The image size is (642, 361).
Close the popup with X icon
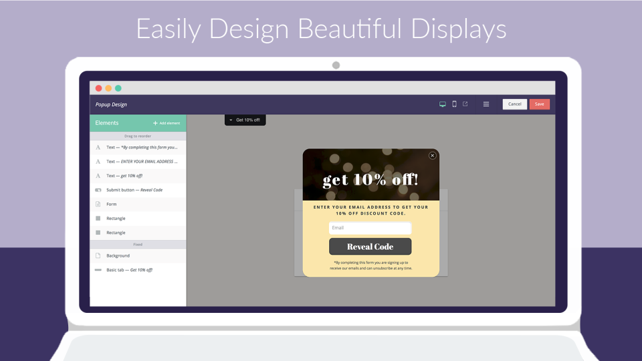tap(433, 156)
